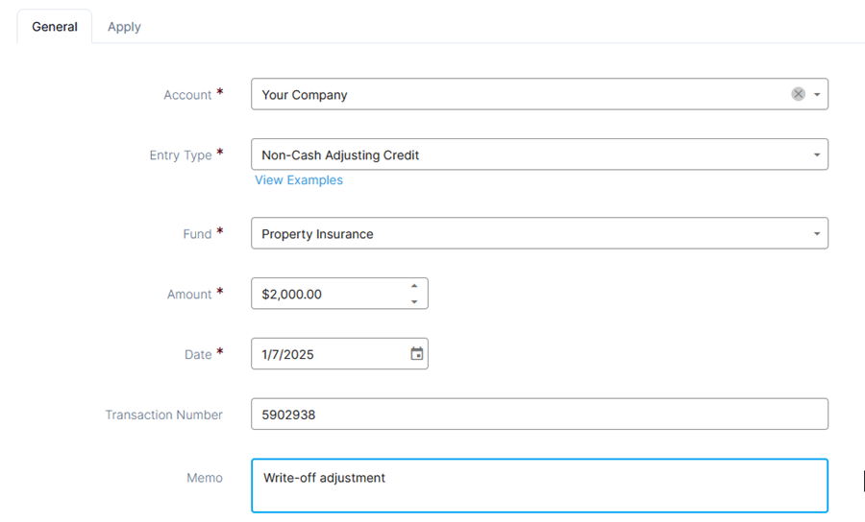Click the Property Insurance fund box
865x522 pixels.
[539, 233]
